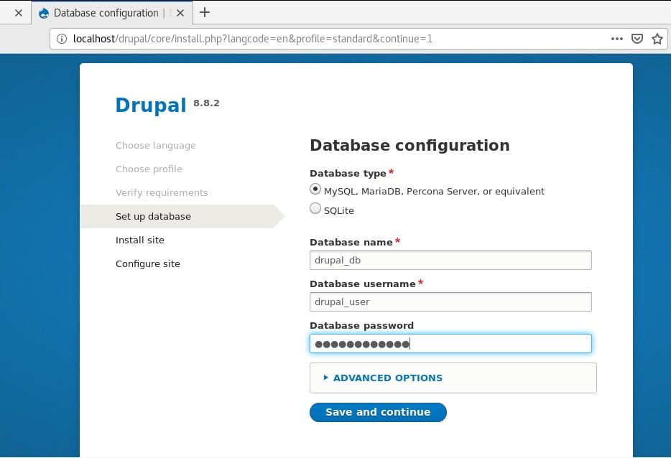Bookmark this page with the star icon

657,39
